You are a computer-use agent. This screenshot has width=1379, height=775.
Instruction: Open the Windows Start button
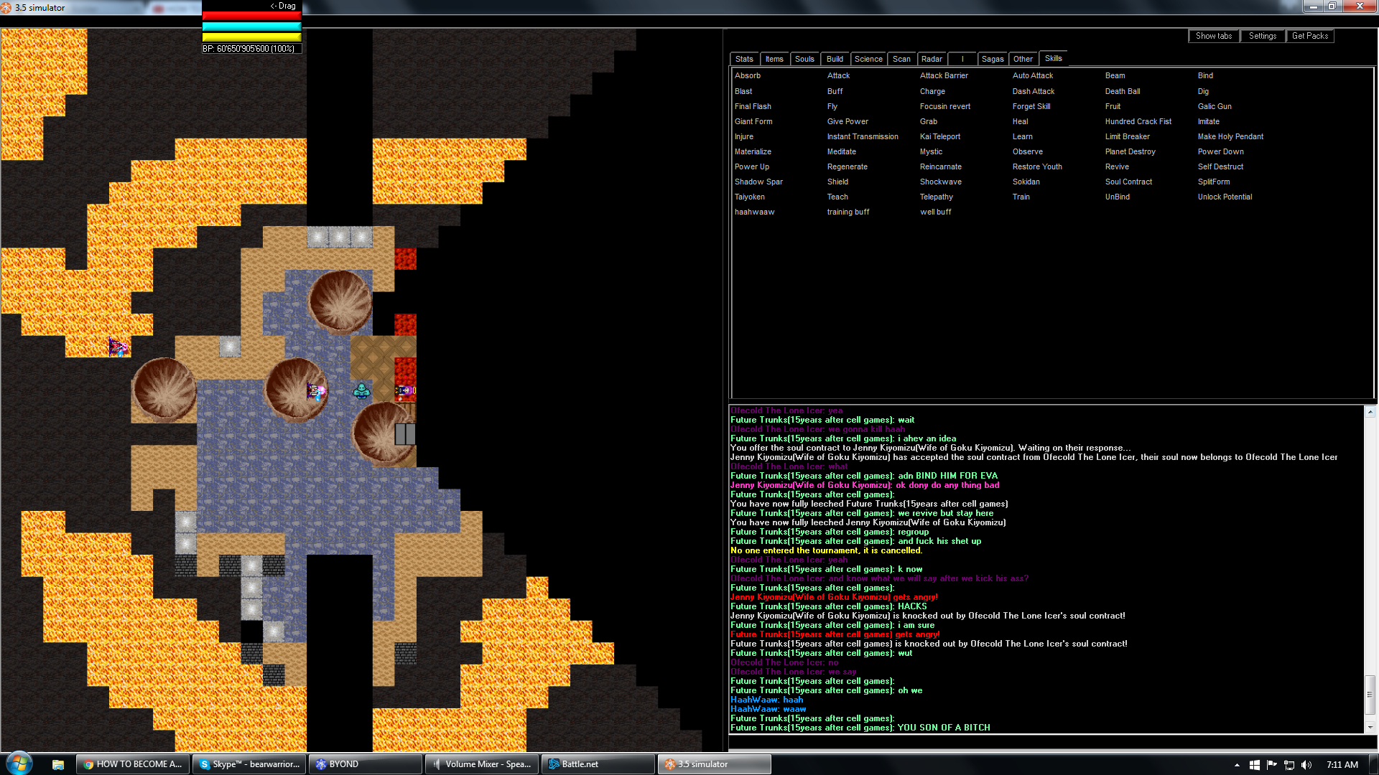click(19, 764)
